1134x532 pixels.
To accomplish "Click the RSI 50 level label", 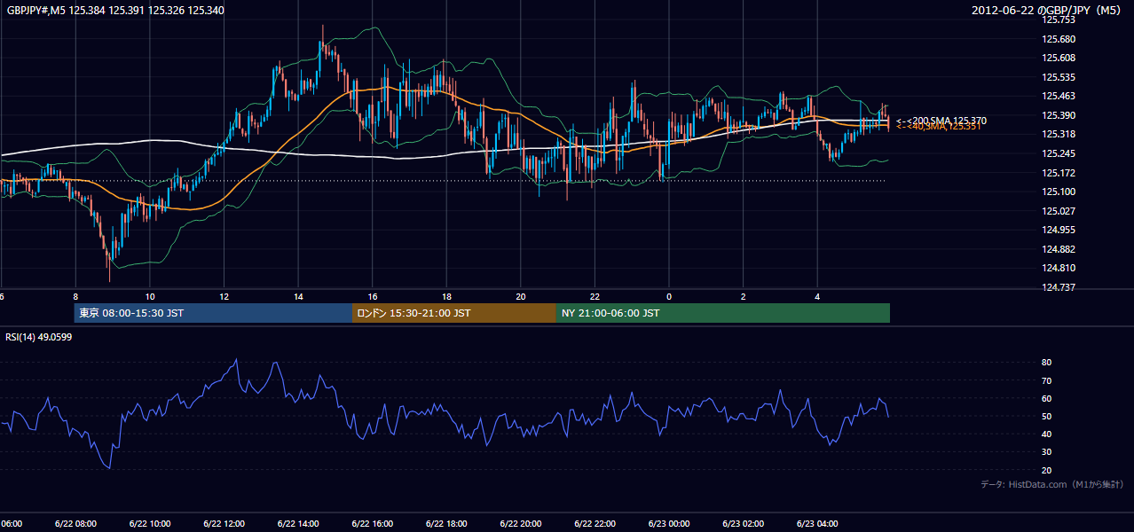I will coord(1046,416).
